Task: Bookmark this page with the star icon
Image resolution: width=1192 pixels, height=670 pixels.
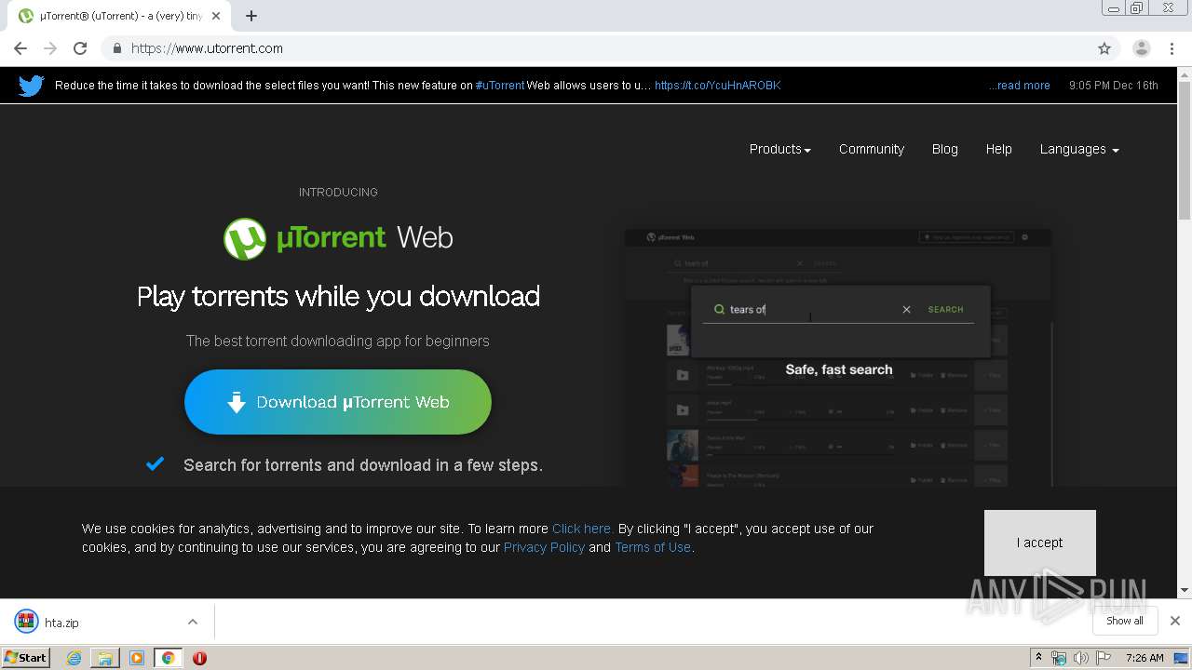Action: tap(1104, 48)
